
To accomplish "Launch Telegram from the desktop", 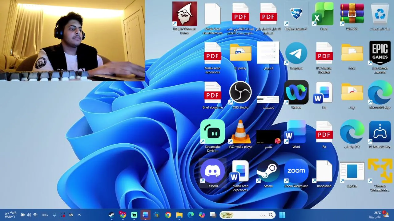I will click(296, 56).
